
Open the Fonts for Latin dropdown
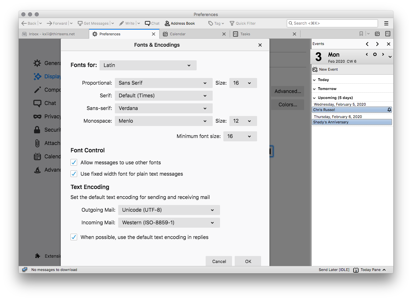pyautogui.click(x=148, y=65)
